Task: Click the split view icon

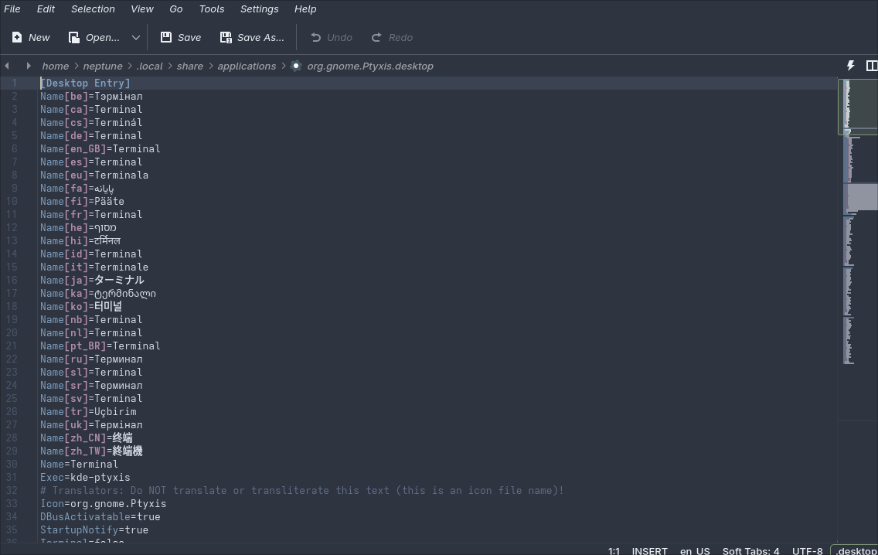Action: [872, 66]
